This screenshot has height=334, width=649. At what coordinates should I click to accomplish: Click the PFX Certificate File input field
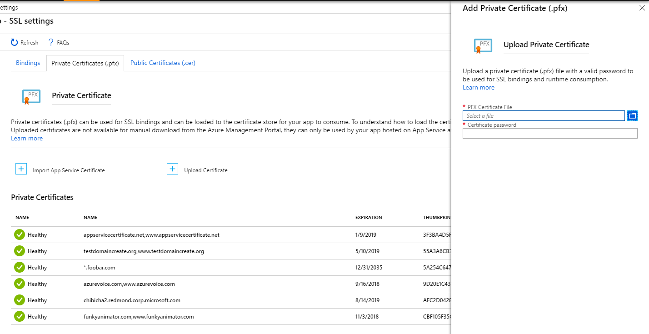click(544, 116)
